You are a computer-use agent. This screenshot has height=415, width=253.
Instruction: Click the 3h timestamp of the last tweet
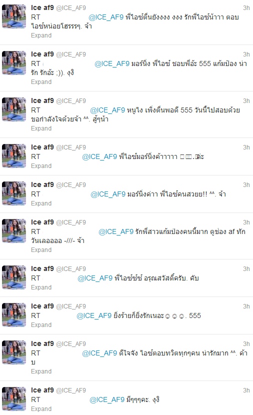point(246,390)
